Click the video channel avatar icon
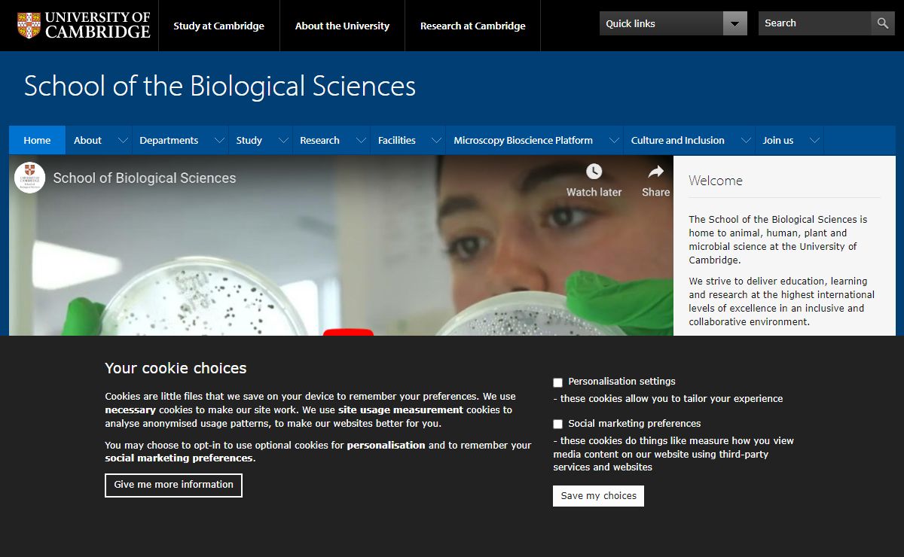This screenshot has height=557, width=904. tap(29, 178)
